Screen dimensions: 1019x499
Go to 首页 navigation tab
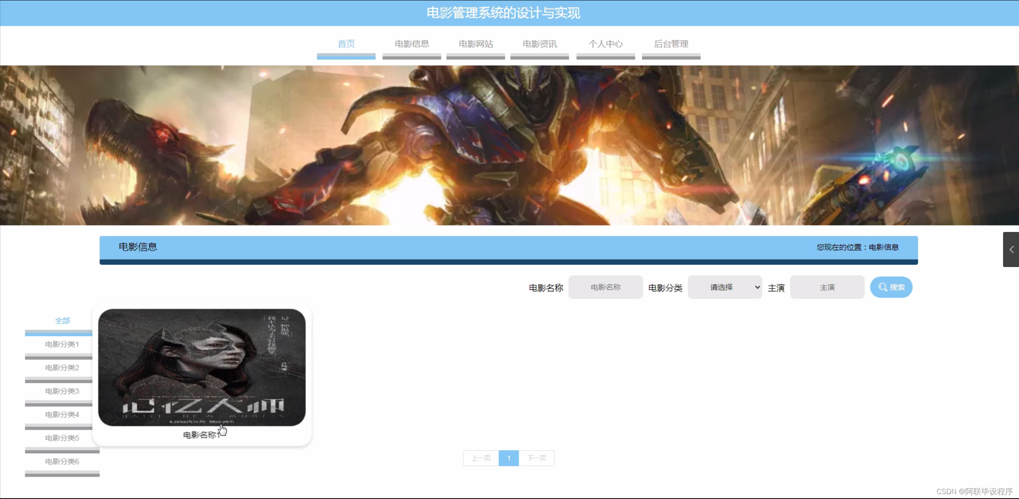point(346,44)
